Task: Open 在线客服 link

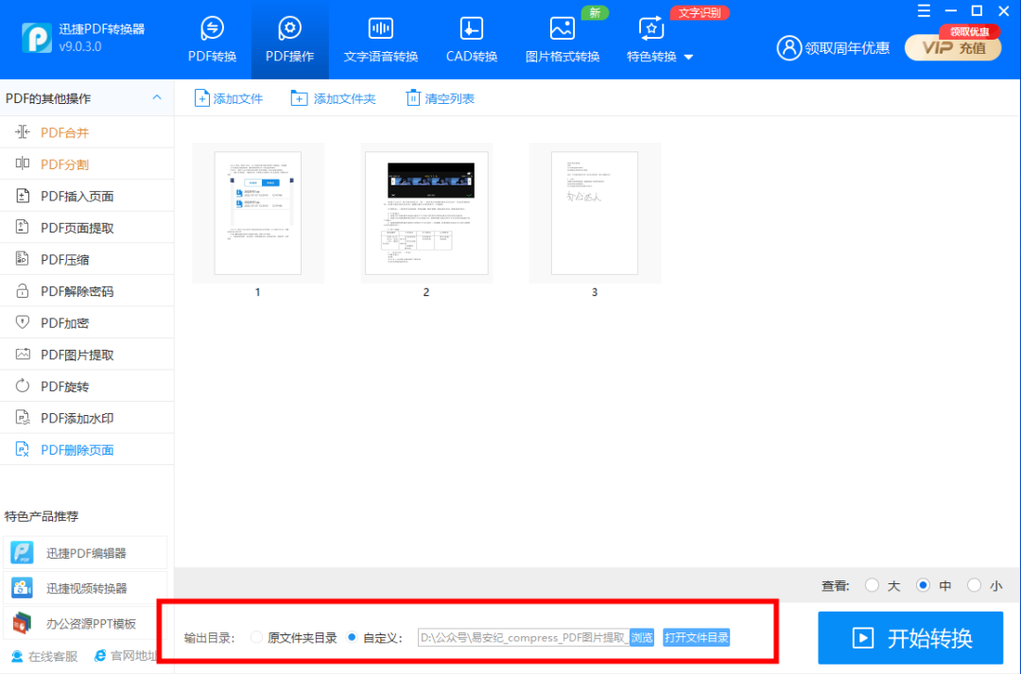Action: (45, 656)
